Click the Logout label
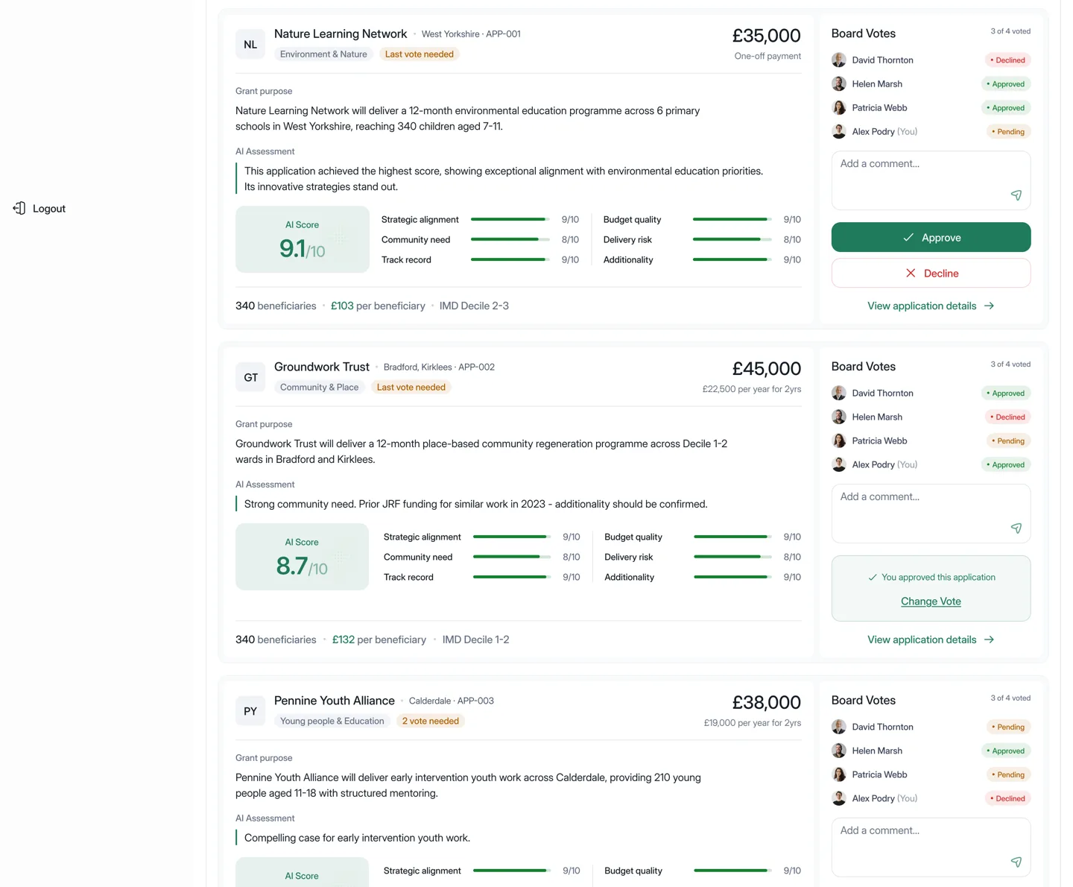1073x887 pixels. 49,209
